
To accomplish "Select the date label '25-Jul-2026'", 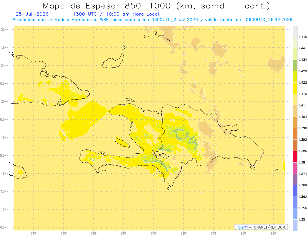I will pyautogui.click(x=32, y=14).
